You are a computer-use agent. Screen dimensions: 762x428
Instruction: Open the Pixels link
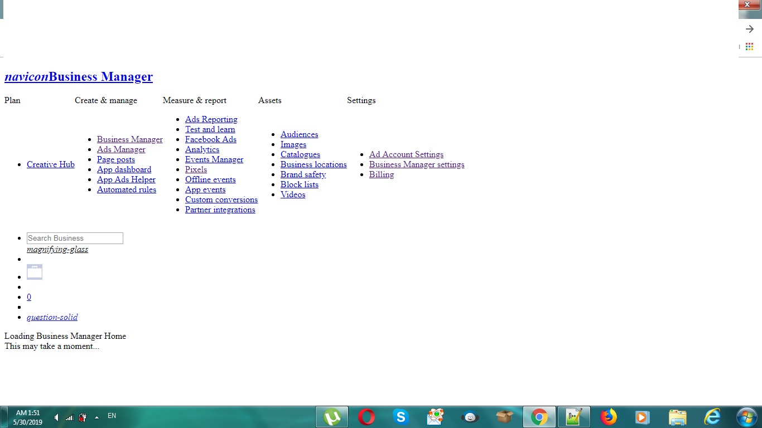[x=196, y=169]
